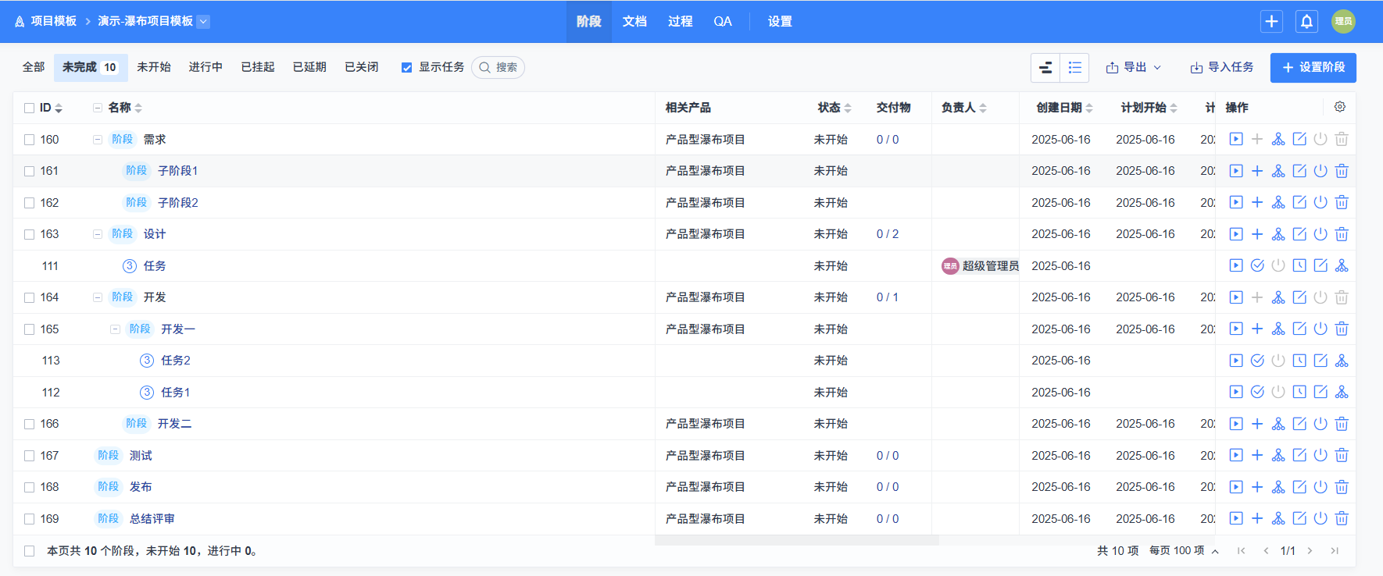Image resolution: width=1383 pixels, height=576 pixels.
Task: Click the 导入任务 button
Action: click(x=1221, y=68)
